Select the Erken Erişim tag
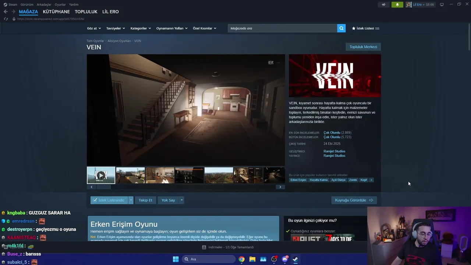The width and height of the screenshot is (471, 265). (x=298, y=180)
